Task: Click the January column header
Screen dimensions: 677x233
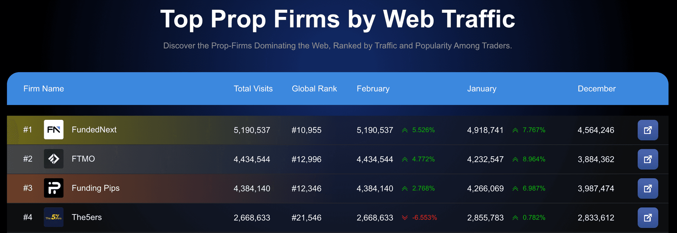Action: [482, 89]
